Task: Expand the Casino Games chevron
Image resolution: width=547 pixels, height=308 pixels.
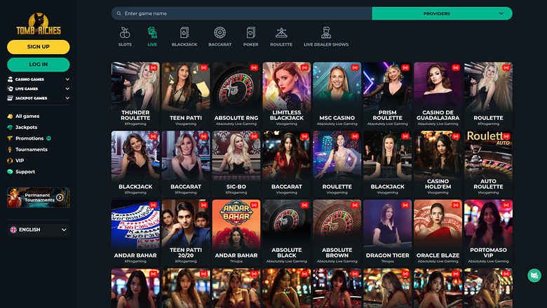Action: 67,79
